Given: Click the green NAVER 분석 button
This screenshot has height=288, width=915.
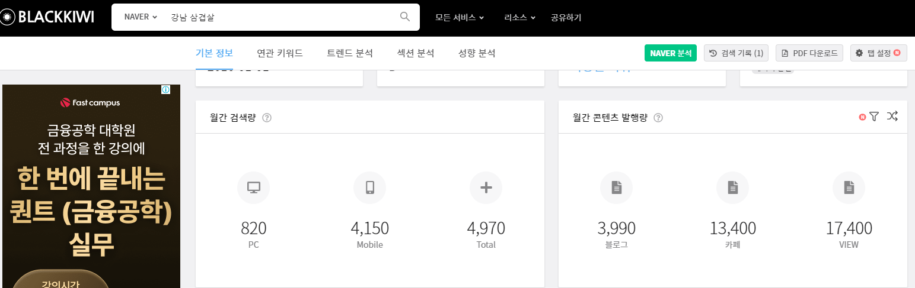Looking at the screenshot, I should (x=671, y=53).
